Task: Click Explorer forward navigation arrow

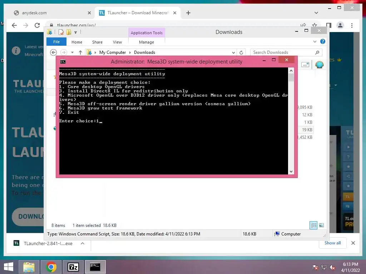Action: [64, 52]
